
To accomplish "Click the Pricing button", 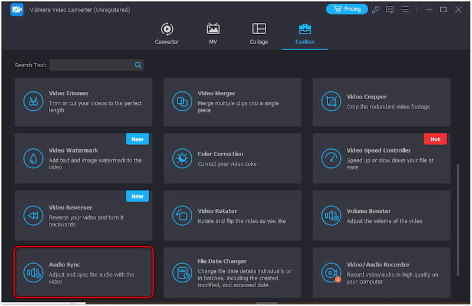I will pos(347,9).
